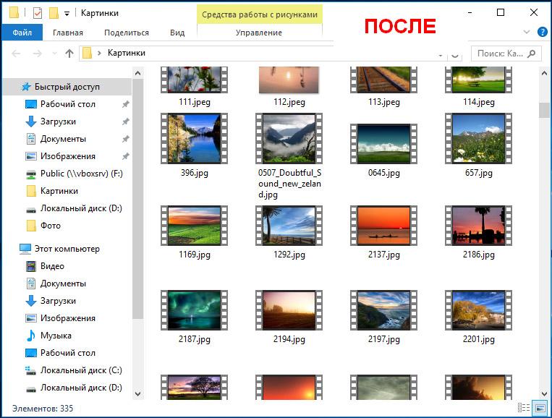Image resolution: width=552 pixels, height=418 pixels.
Task: Open Рабочий стол under Этот компьютер
Action: point(67,353)
